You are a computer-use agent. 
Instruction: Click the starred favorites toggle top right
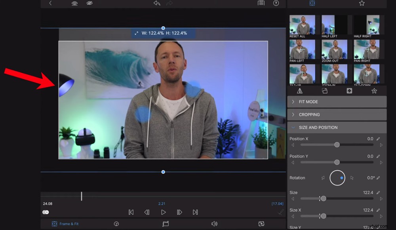362,3
